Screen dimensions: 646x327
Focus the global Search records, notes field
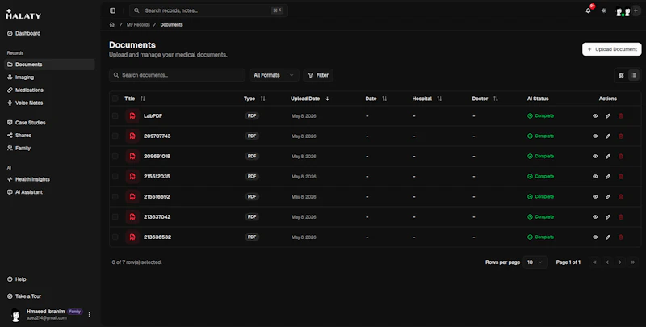208,10
